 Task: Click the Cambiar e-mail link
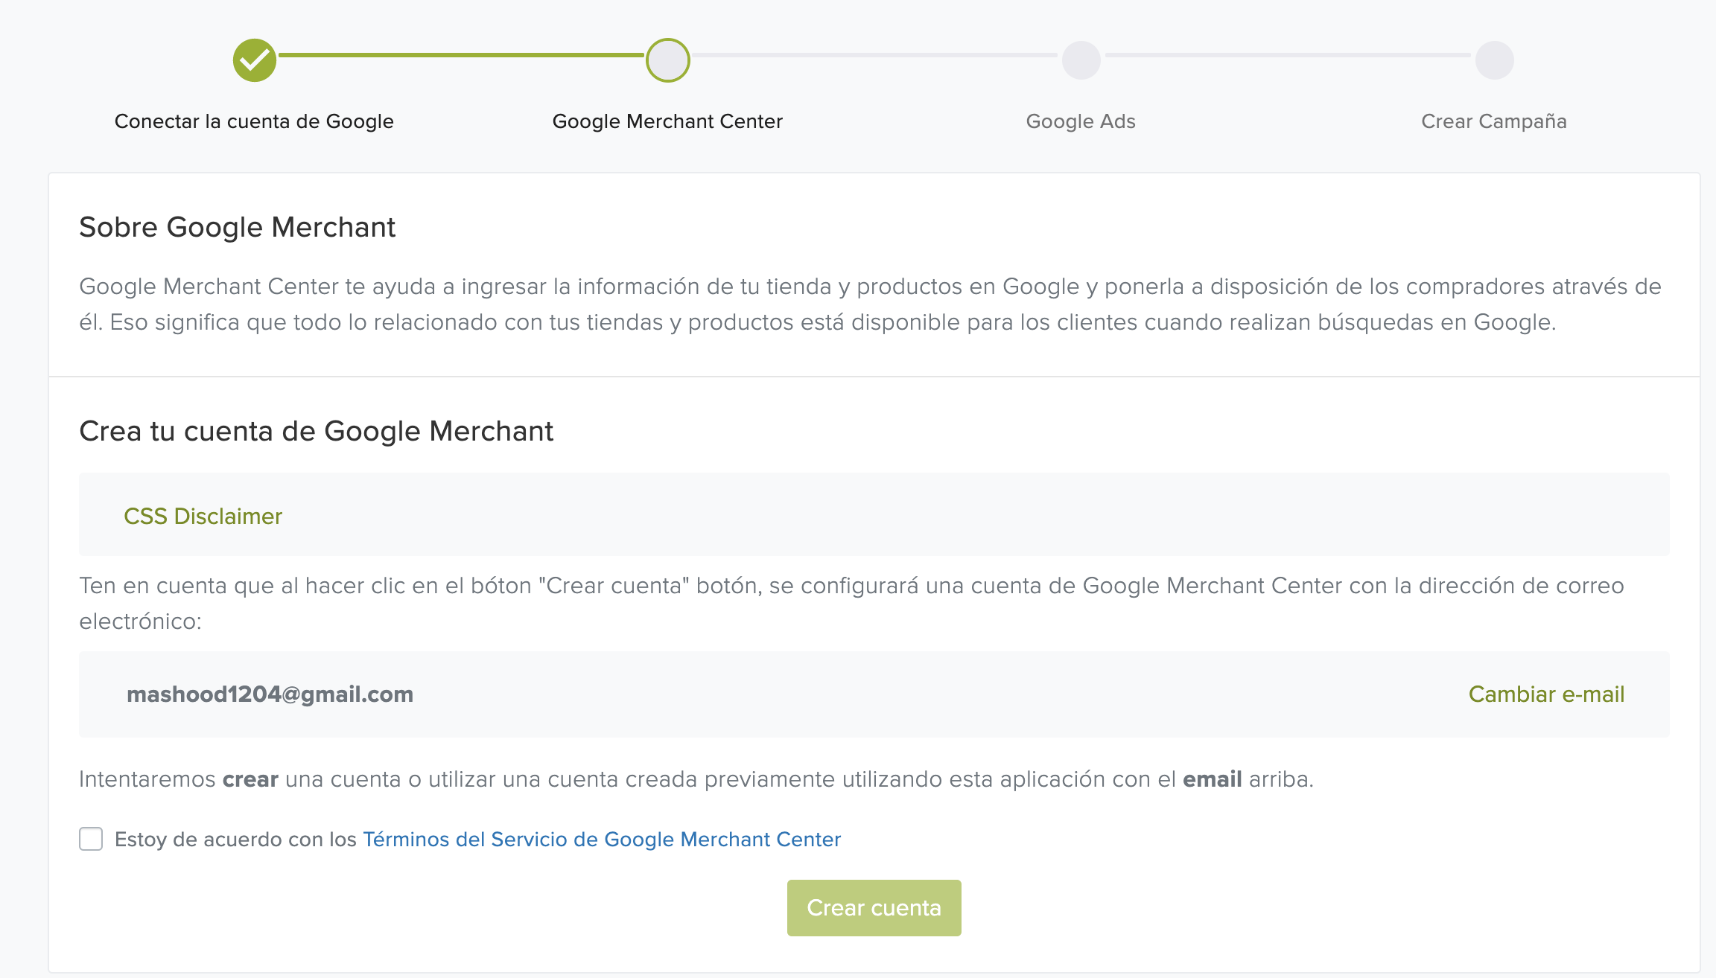[x=1546, y=694]
